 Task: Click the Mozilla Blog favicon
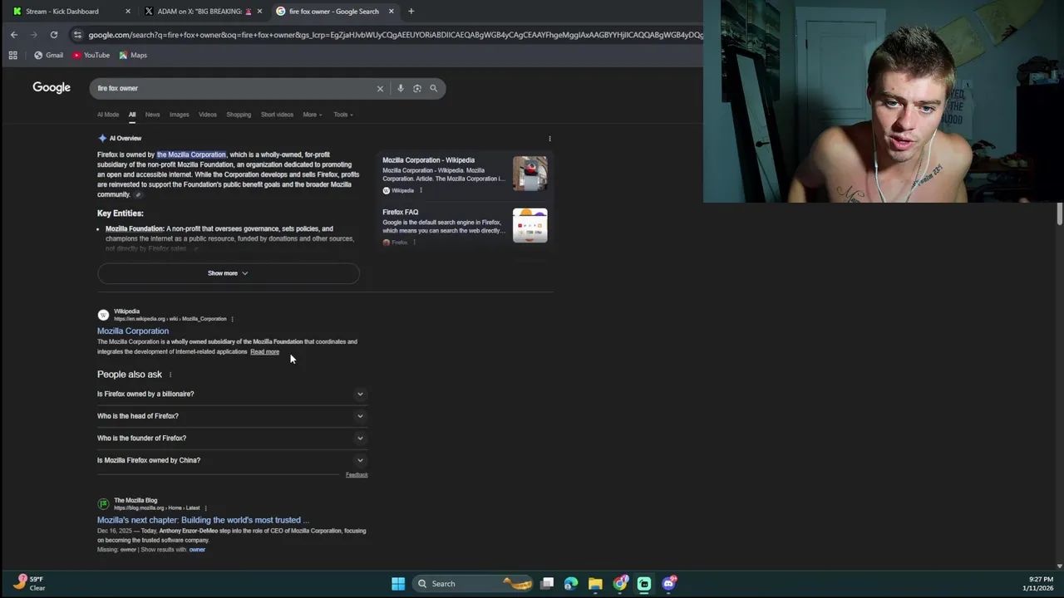tap(103, 504)
